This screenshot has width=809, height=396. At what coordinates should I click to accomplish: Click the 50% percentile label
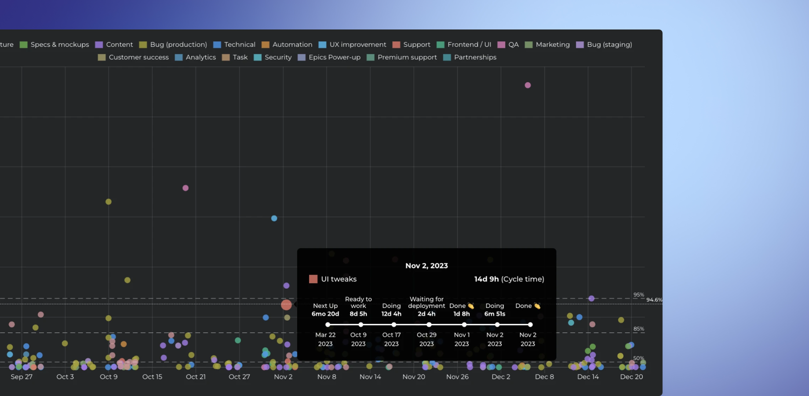638,358
